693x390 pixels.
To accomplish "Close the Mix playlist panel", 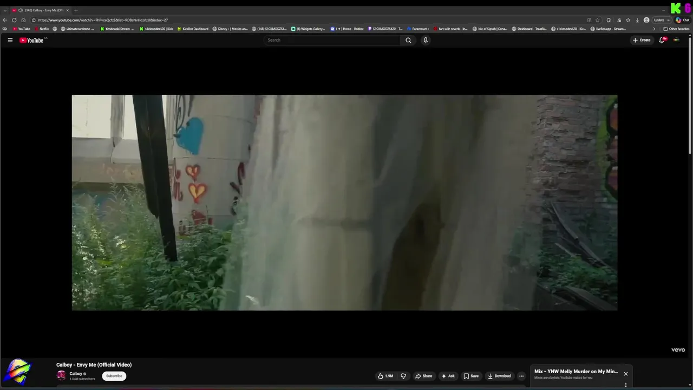I will [x=626, y=374].
